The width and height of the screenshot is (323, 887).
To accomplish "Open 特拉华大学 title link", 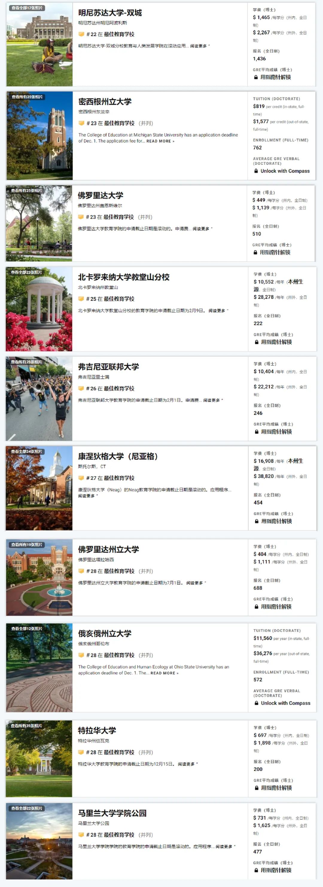I will (x=97, y=730).
